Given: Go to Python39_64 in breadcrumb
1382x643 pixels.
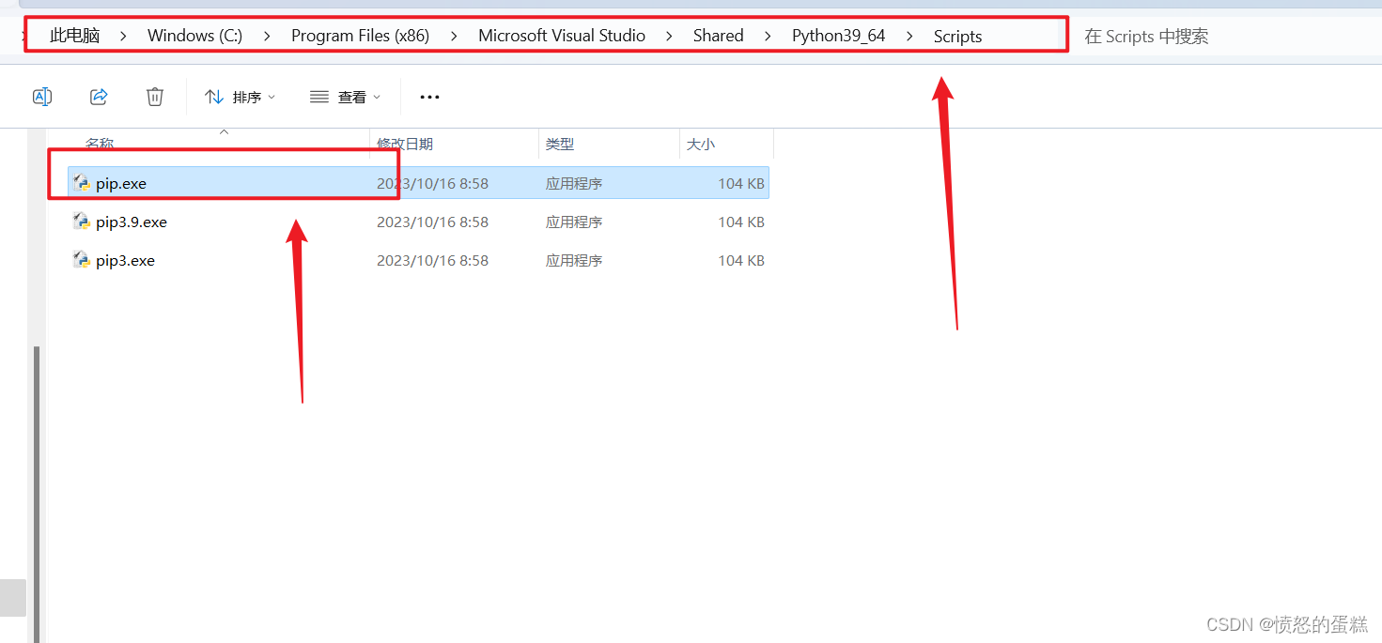Looking at the screenshot, I should 839,36.
